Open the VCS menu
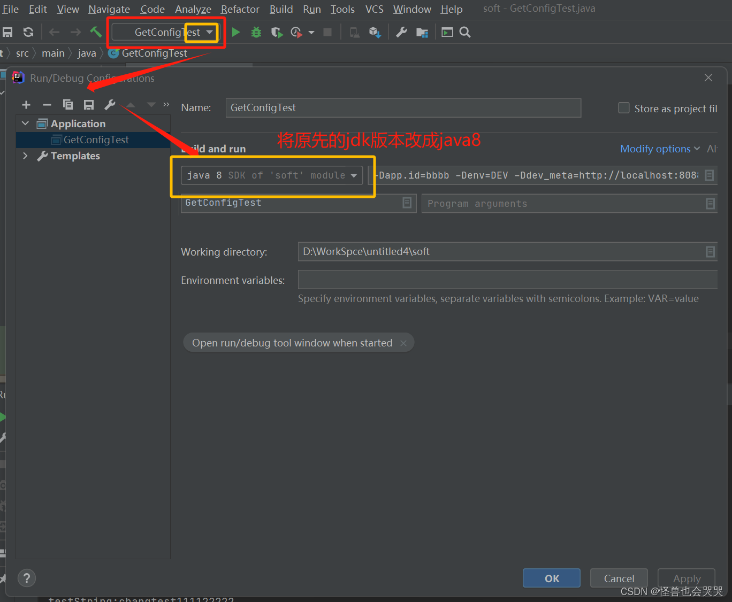Image resolution: width=732 pixels, height=602 pixels. [x=373, y=9]
